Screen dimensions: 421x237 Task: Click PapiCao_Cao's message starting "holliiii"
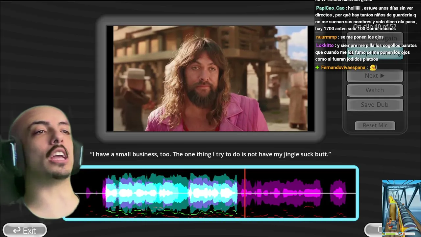point(366,18)
